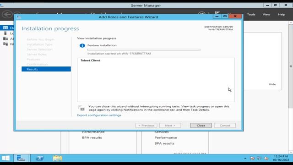
Task: Open the Help menu in Server Manager
Action: point(282,14)
